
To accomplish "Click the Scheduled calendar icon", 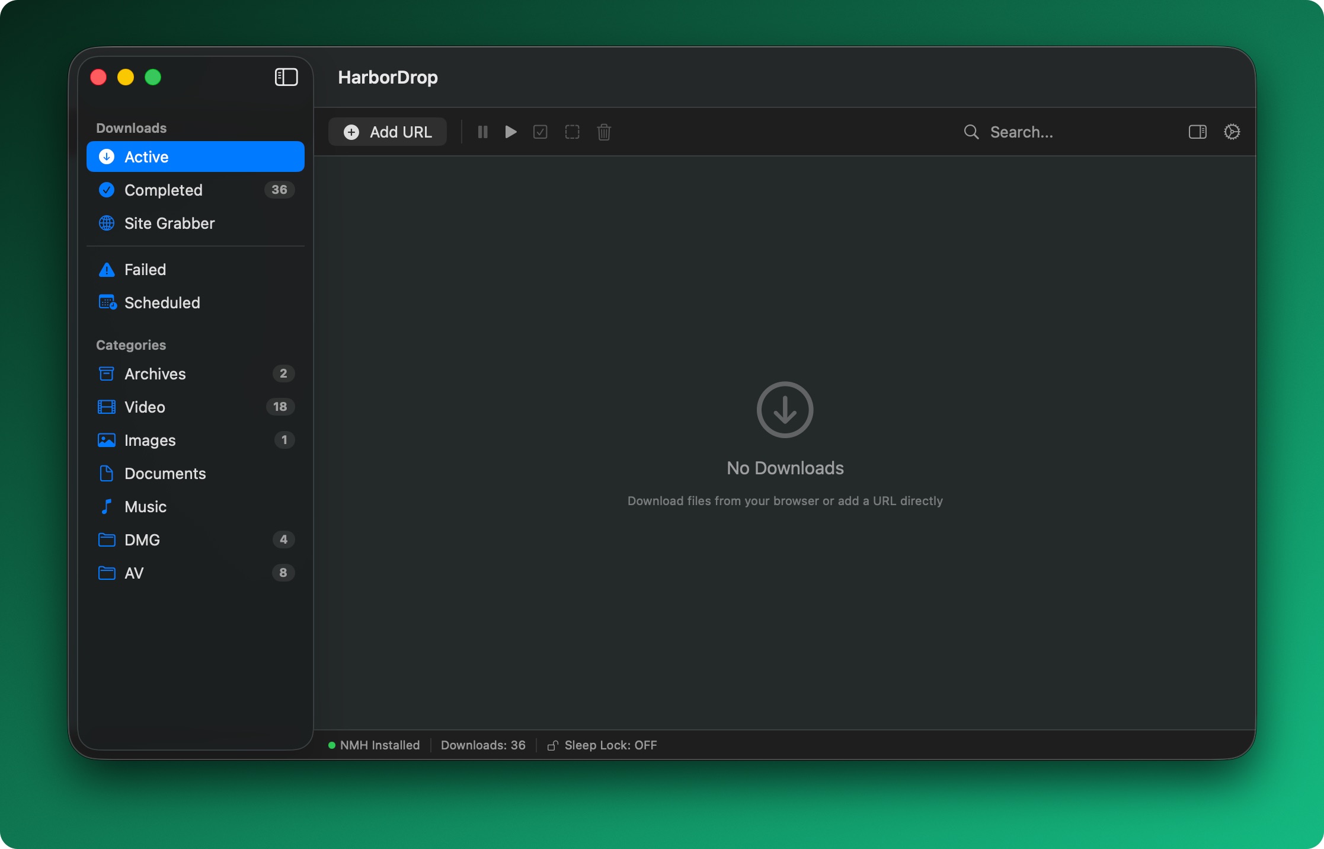I will point(107,302).
